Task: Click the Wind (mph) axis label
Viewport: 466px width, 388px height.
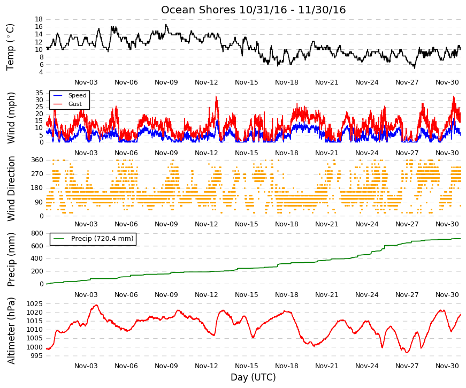Action: pos(11,118)
